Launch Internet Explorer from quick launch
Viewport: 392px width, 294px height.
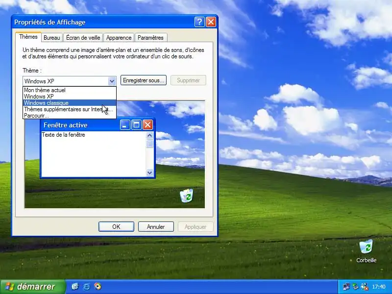(87, 286)
